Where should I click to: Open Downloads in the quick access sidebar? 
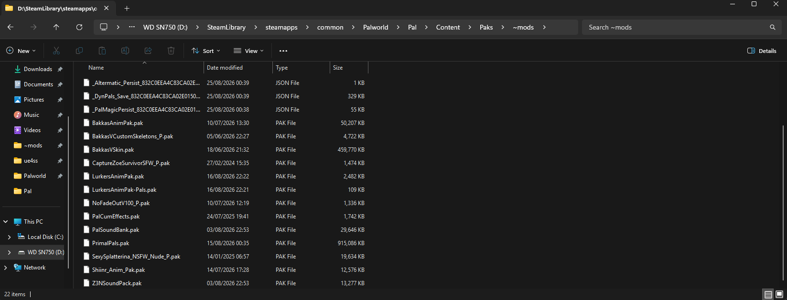tap(37, 69)
